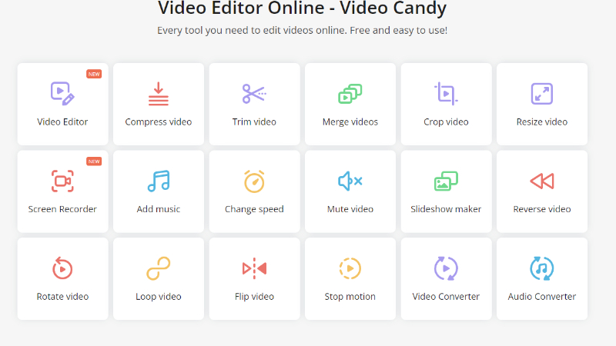Open the Screen Recorder camera icon
The width and height of the screenshot is (616, 346).
(62, 181)
